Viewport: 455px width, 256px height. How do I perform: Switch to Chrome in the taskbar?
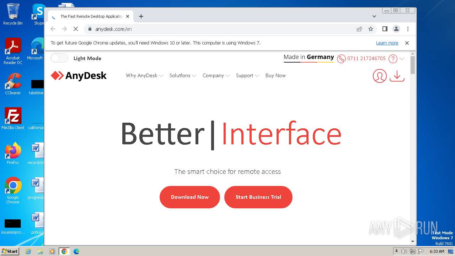(x=64, y=251)
